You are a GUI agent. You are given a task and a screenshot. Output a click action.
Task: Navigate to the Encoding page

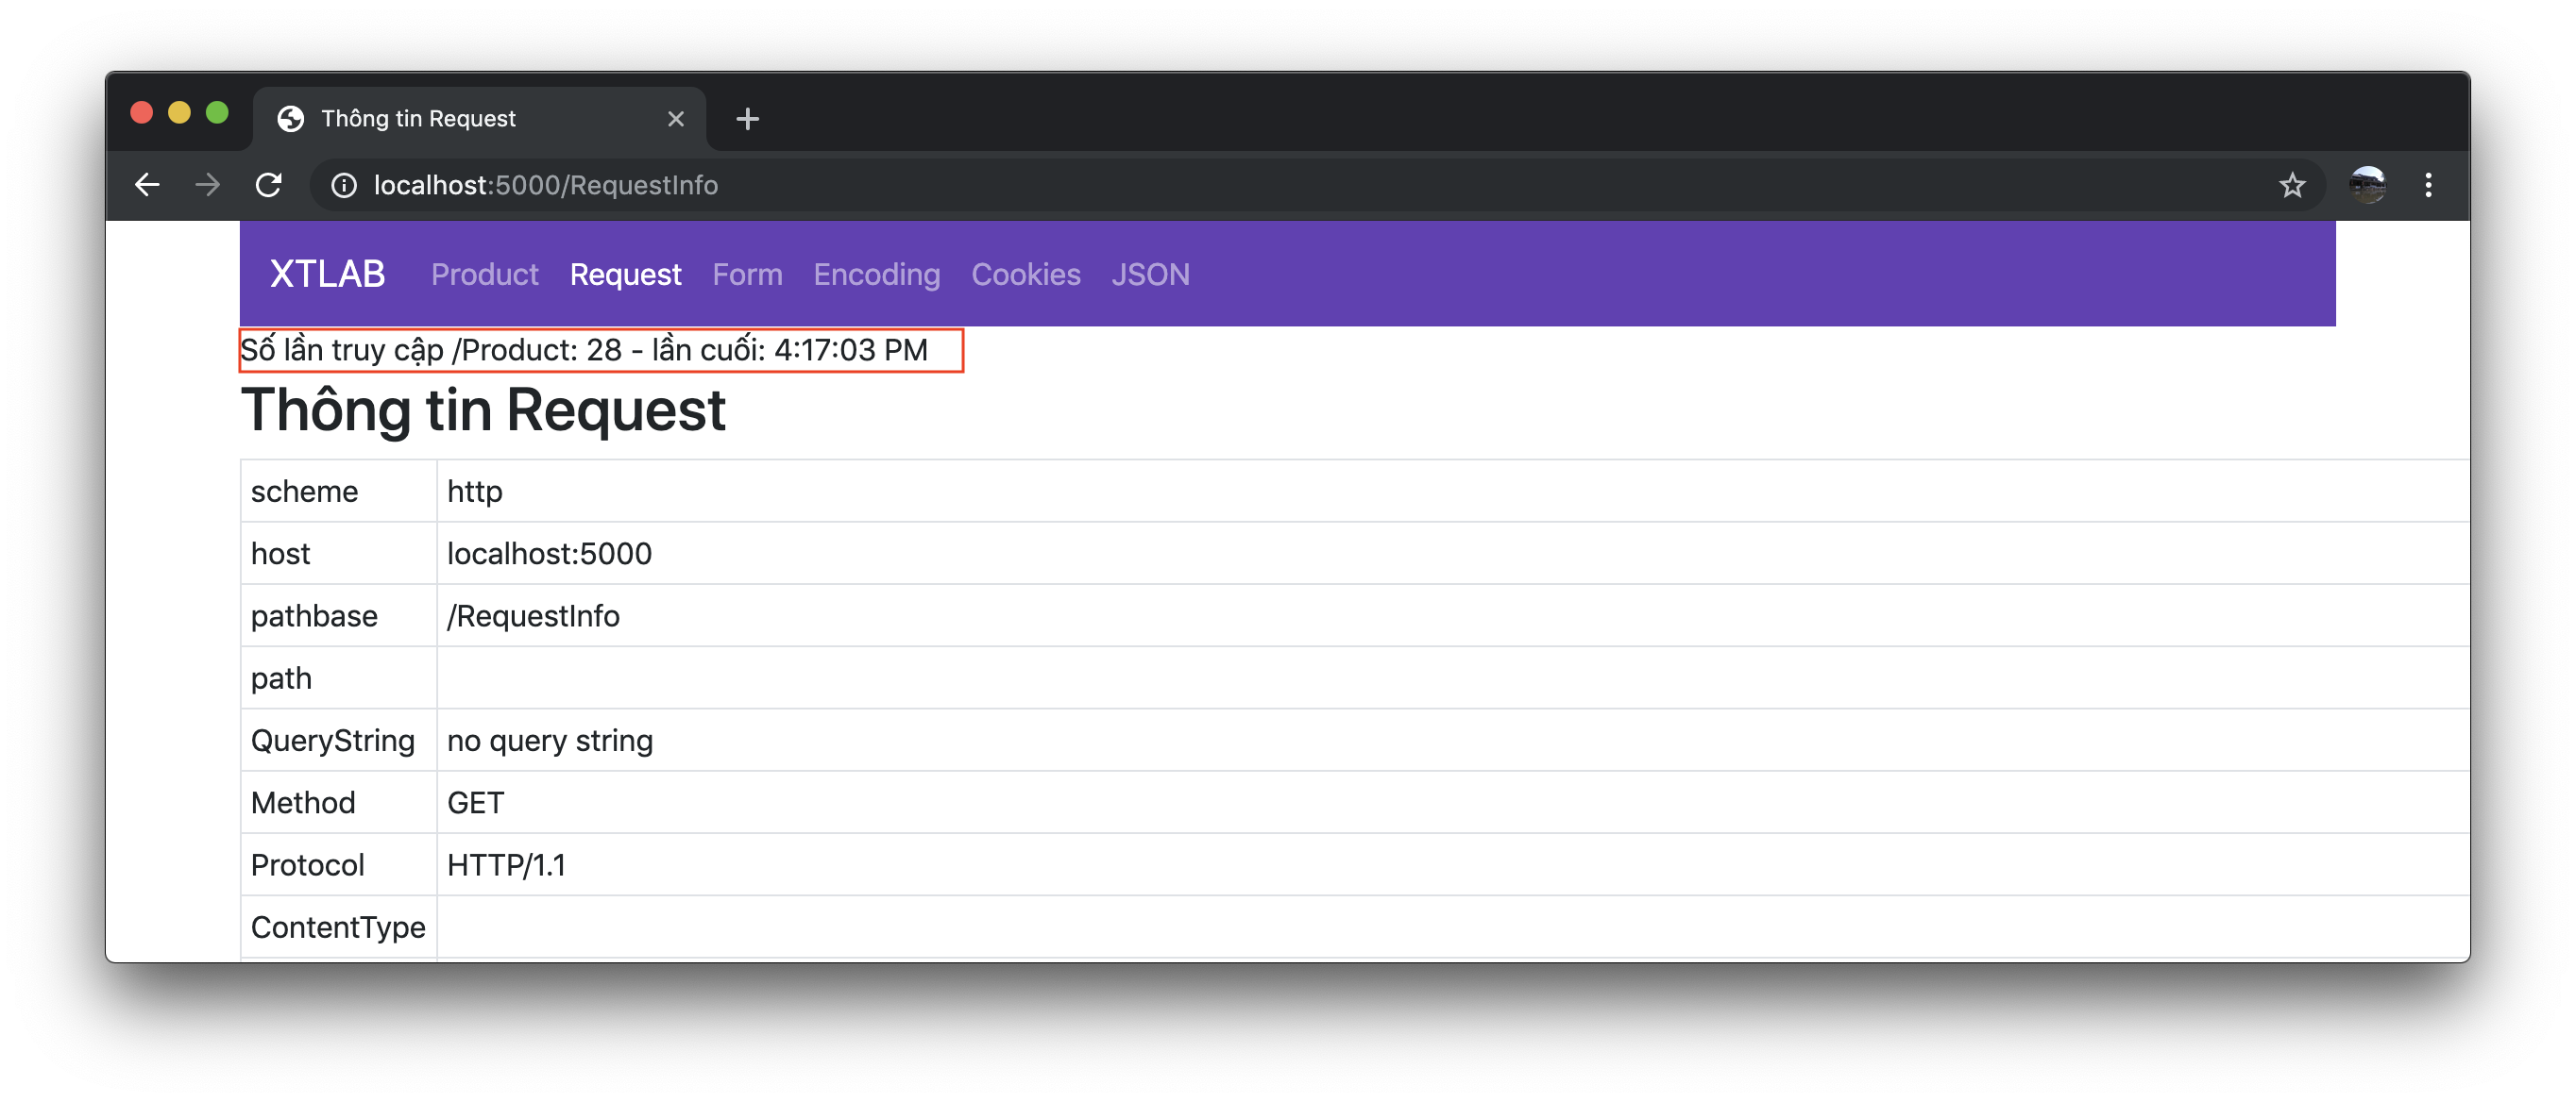point(876,275)
